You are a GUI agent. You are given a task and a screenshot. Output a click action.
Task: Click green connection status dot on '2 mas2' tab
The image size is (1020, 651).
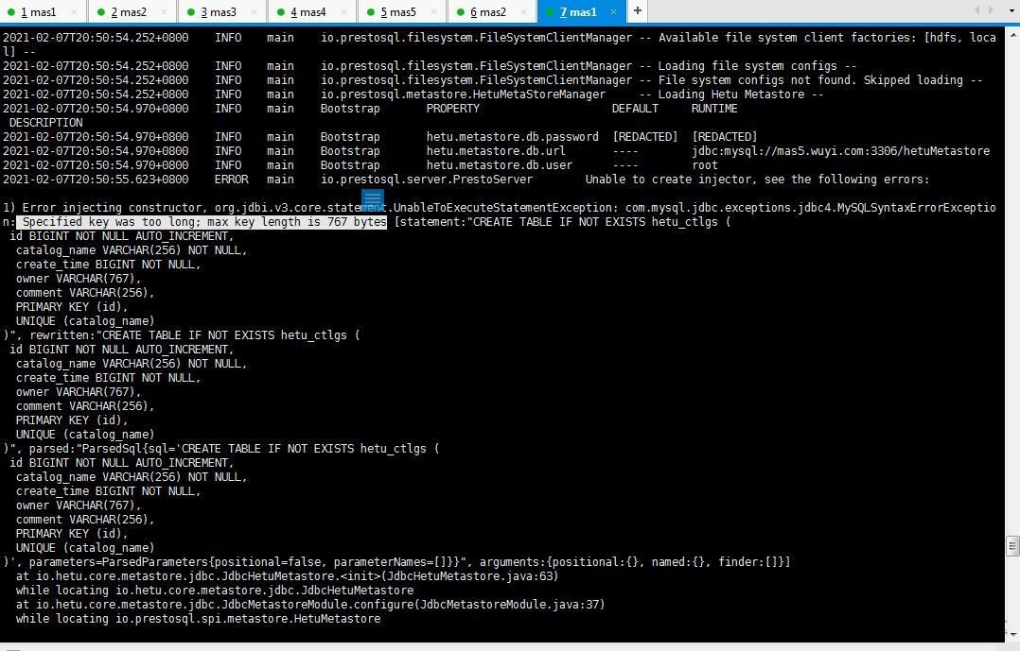[x=101, y=12]
